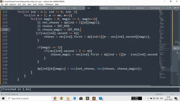Toggle the sidebar icon in status bar
Viewport: 180px width, 101px height.
2,94
